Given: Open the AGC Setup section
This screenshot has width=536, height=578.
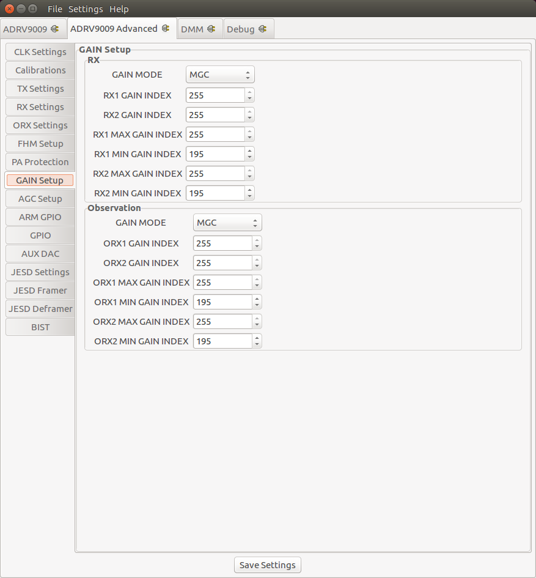Looking at the screenshot, I should [40, 198].
